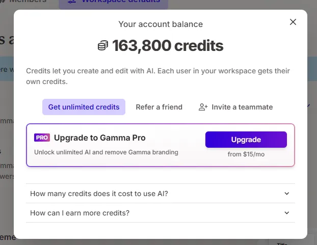Click the from $15/mo price text

pyautogui.click(x=246, y=154)
